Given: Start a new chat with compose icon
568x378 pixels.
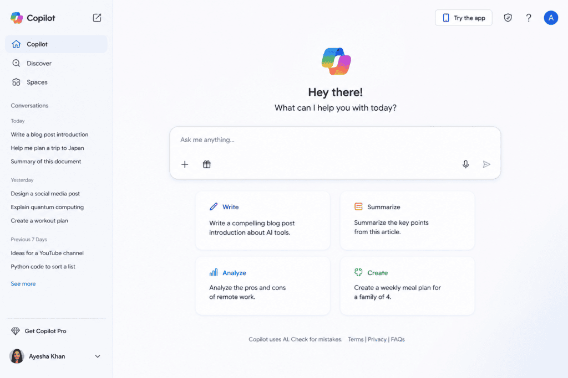Looking at the screenshot, I should point(97,18).
